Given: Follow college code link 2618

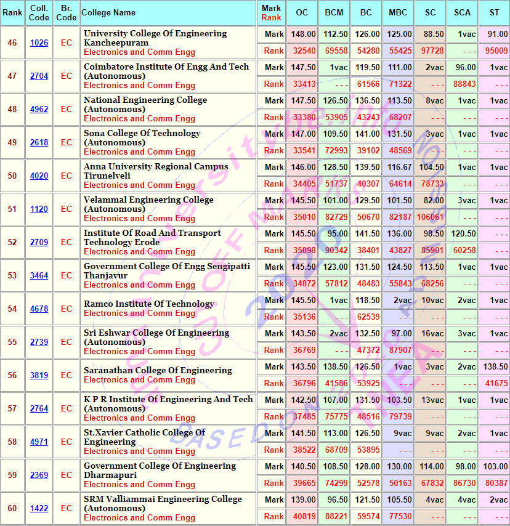Looking at the screenshot, I should coord(39,143).
